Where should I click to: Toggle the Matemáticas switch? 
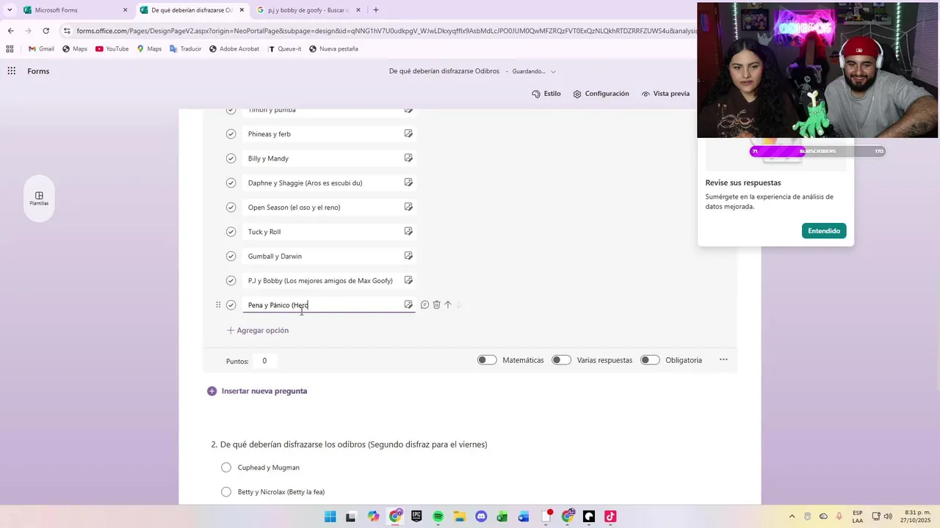click(x=487, y=360)
